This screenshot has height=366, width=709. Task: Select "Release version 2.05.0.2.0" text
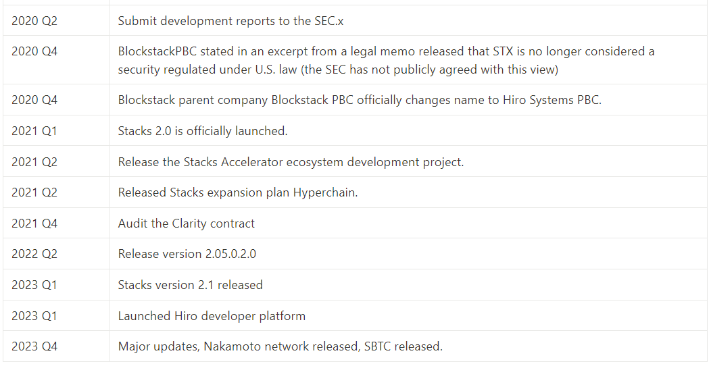click(x=187, y=254)
